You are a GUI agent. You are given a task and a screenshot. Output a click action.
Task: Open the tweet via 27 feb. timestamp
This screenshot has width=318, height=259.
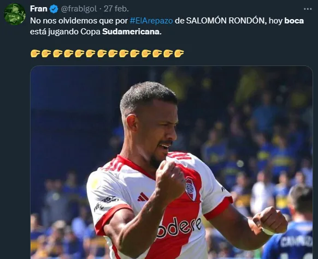(x=116, y=9)
